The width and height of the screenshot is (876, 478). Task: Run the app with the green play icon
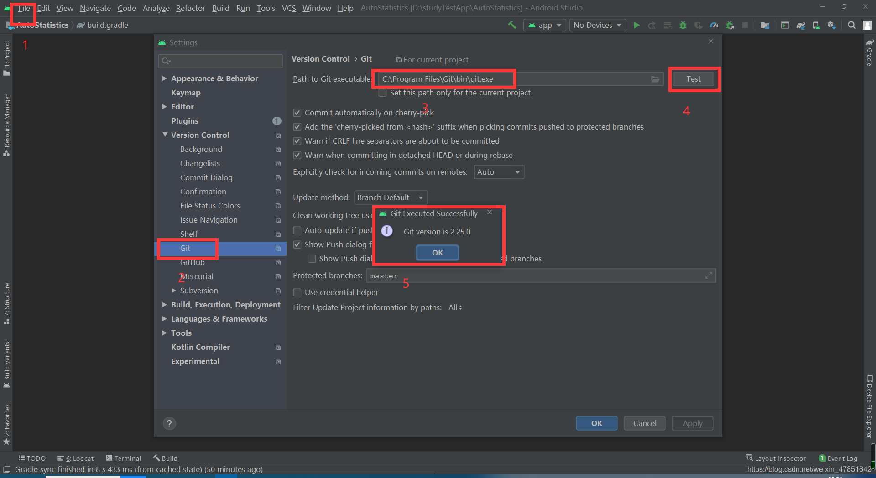636,25
